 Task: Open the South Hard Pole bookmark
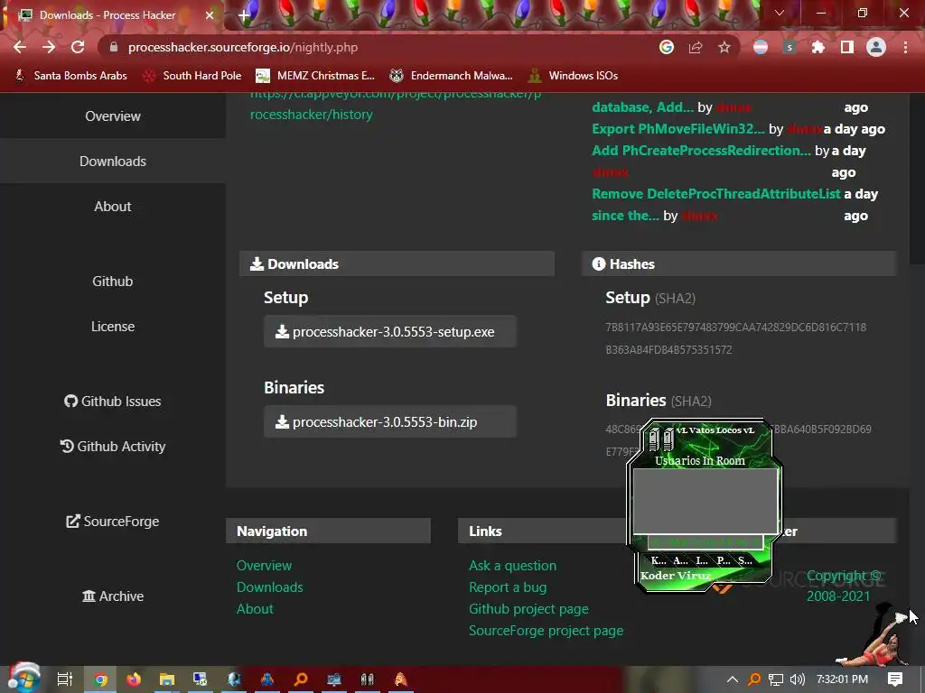192,76
